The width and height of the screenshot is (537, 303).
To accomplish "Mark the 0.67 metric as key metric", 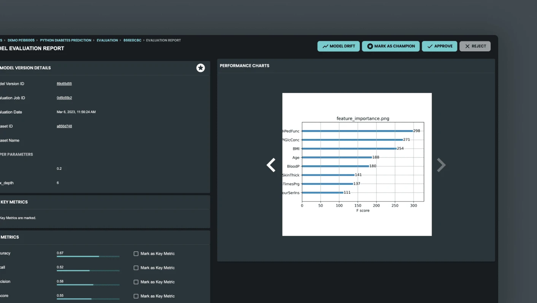I will (x=136, y=254).
